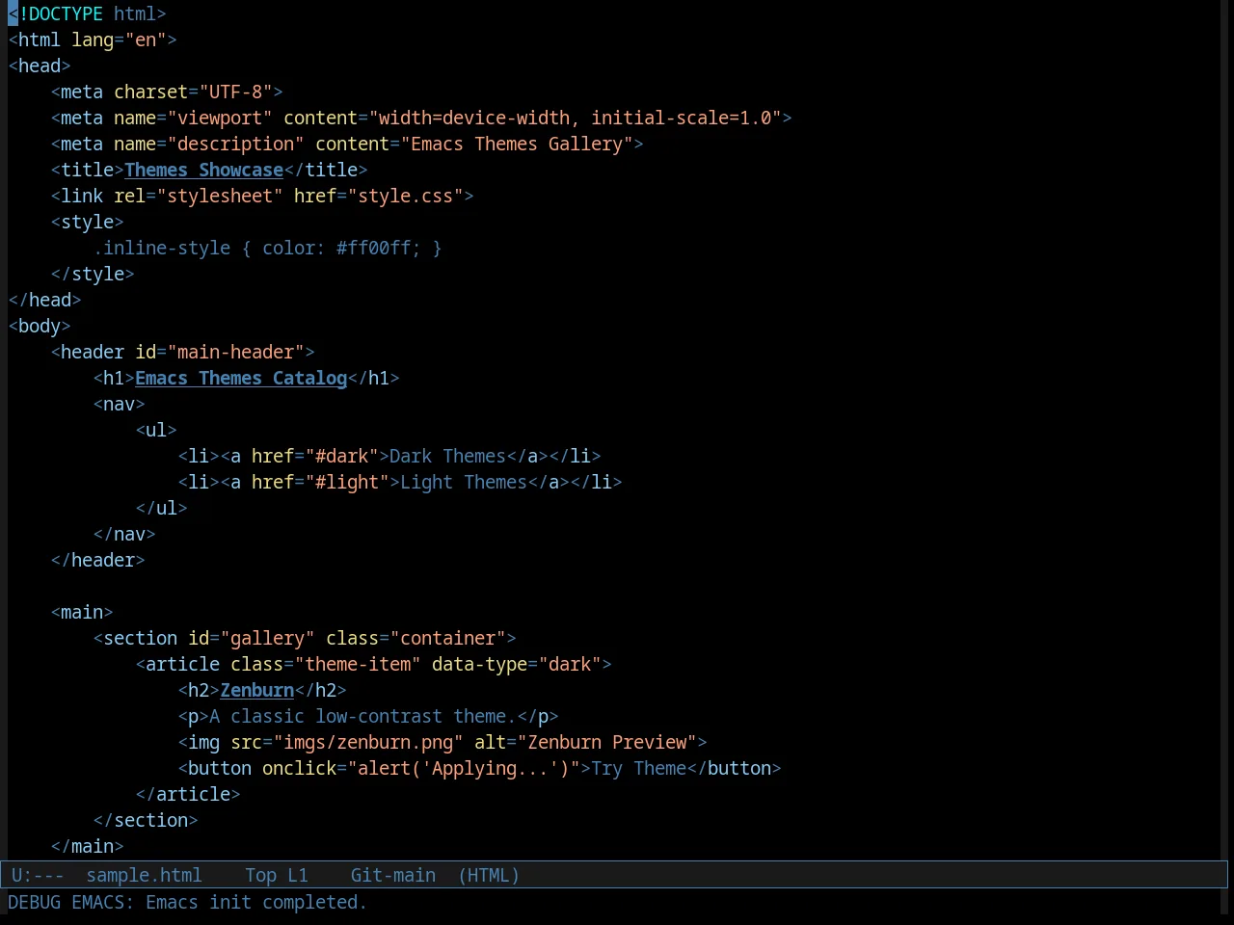This screenshot has height=925, width=1234.
Task: Place cursor on opening <nav> tag
Action: point(119,404)
